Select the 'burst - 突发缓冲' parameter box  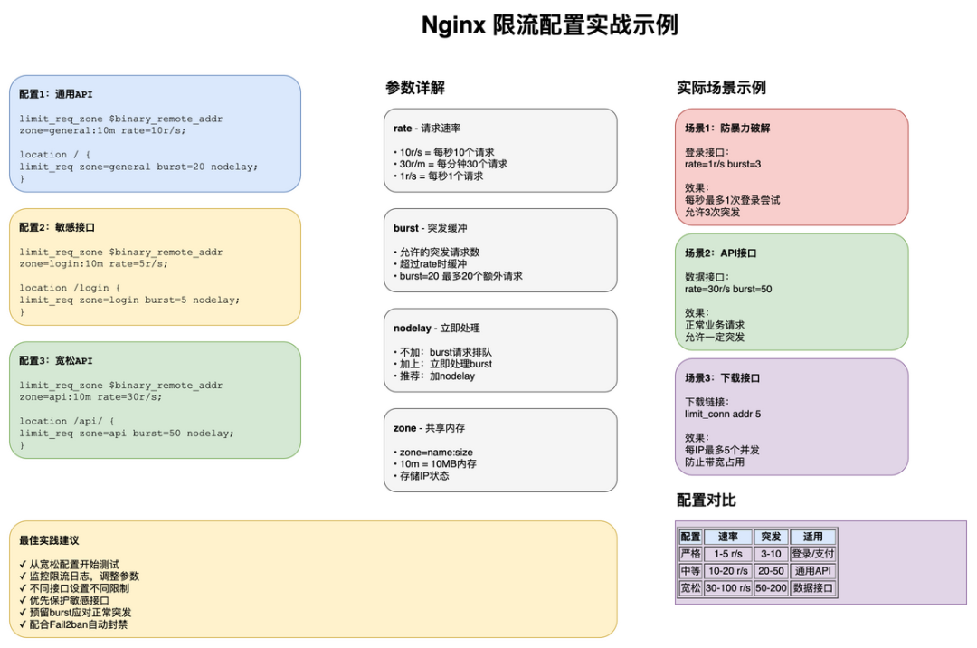499,251
